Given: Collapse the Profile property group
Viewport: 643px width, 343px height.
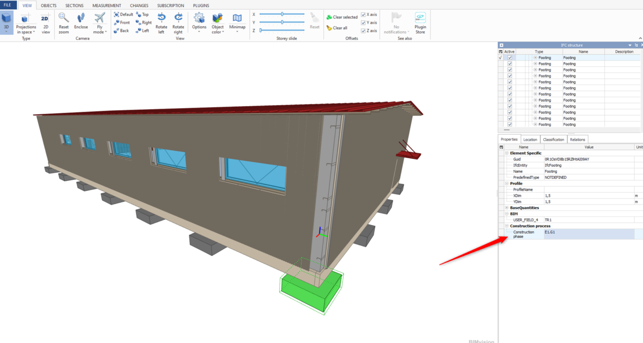Looking at the screenshot, I should coord(506,183).
